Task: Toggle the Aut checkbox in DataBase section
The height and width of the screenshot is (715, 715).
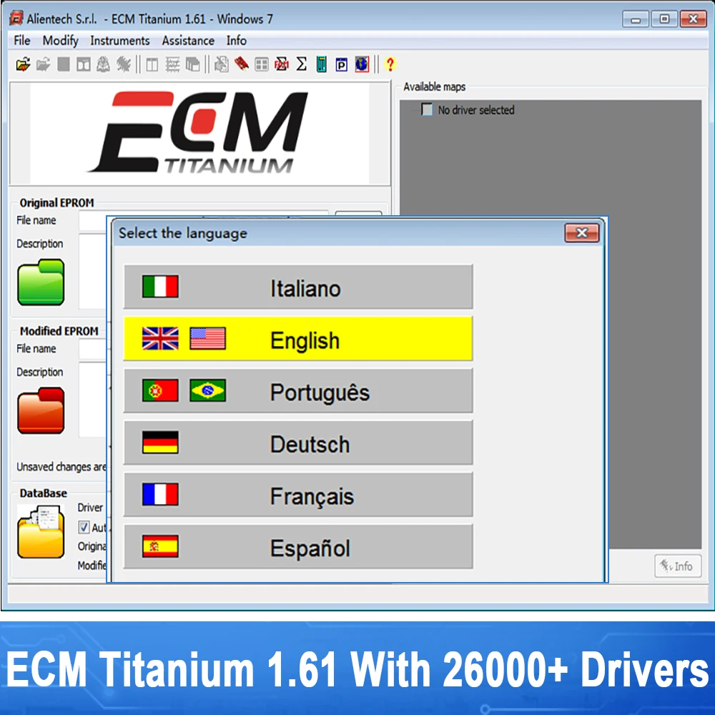Action: point(84,527)
